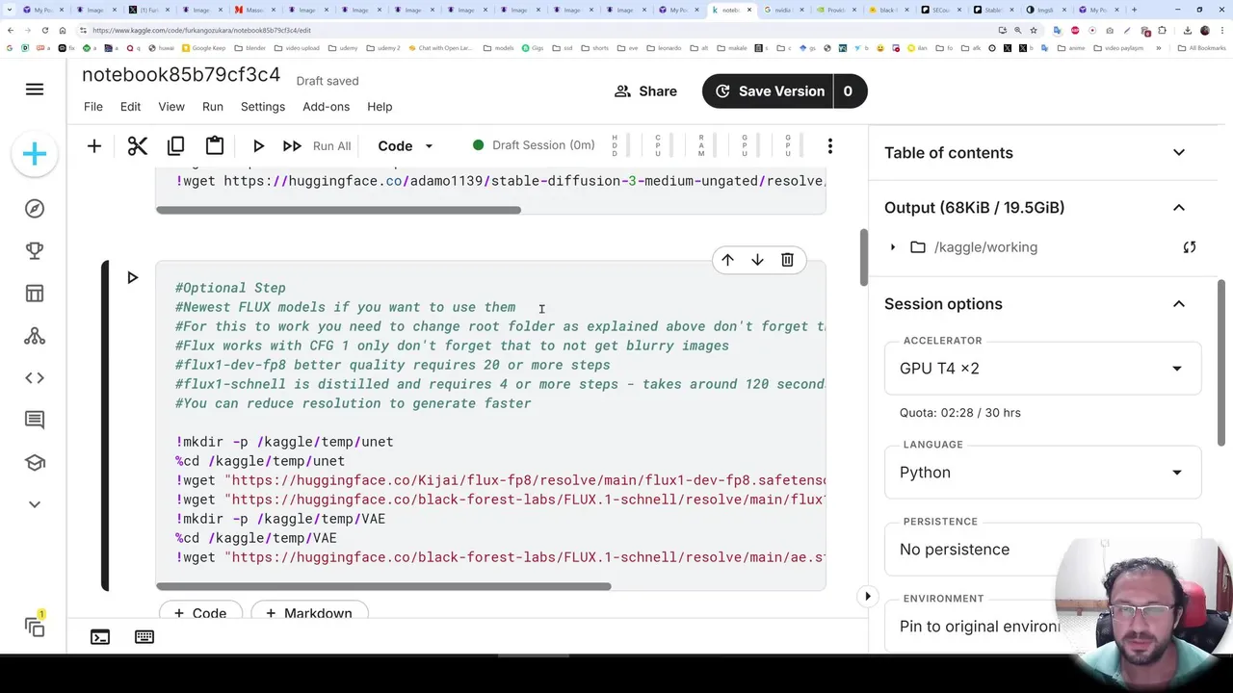Open the Kaggle hamburger menu

tap(35, 90)
